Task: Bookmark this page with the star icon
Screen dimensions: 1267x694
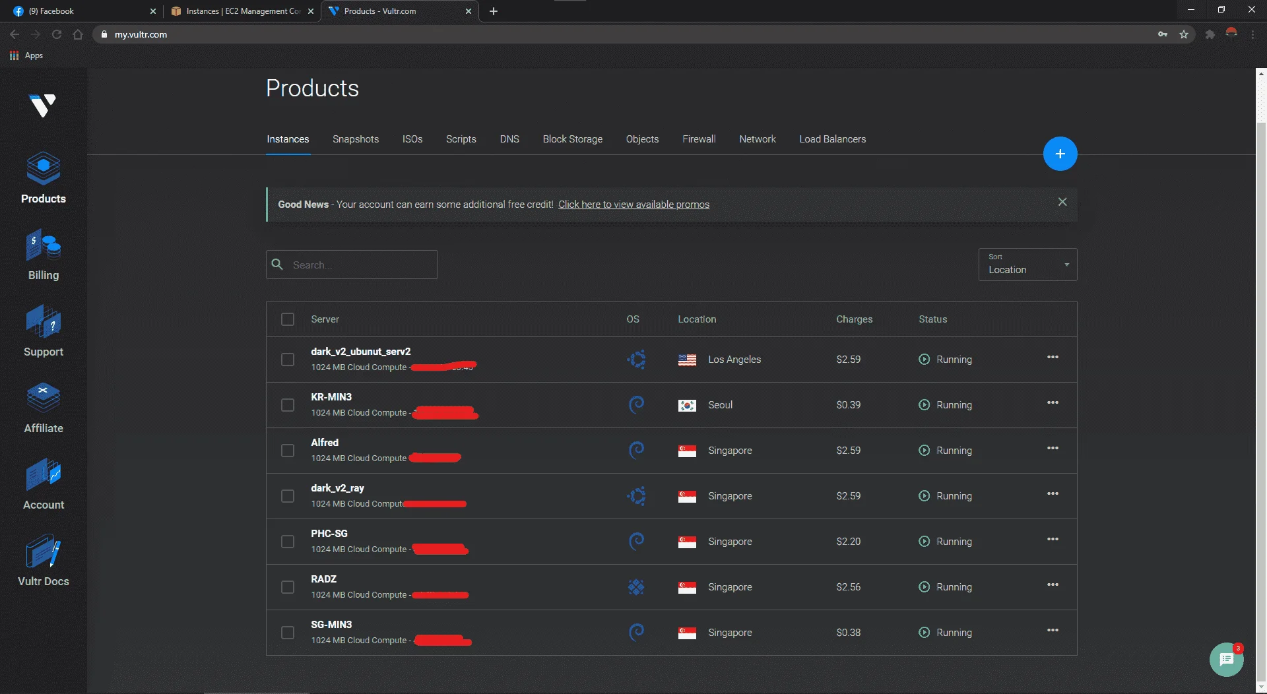Action: point(1184,34)
